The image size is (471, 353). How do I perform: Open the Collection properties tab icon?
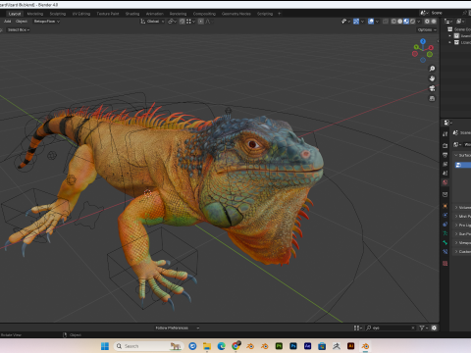coord(445,194)
